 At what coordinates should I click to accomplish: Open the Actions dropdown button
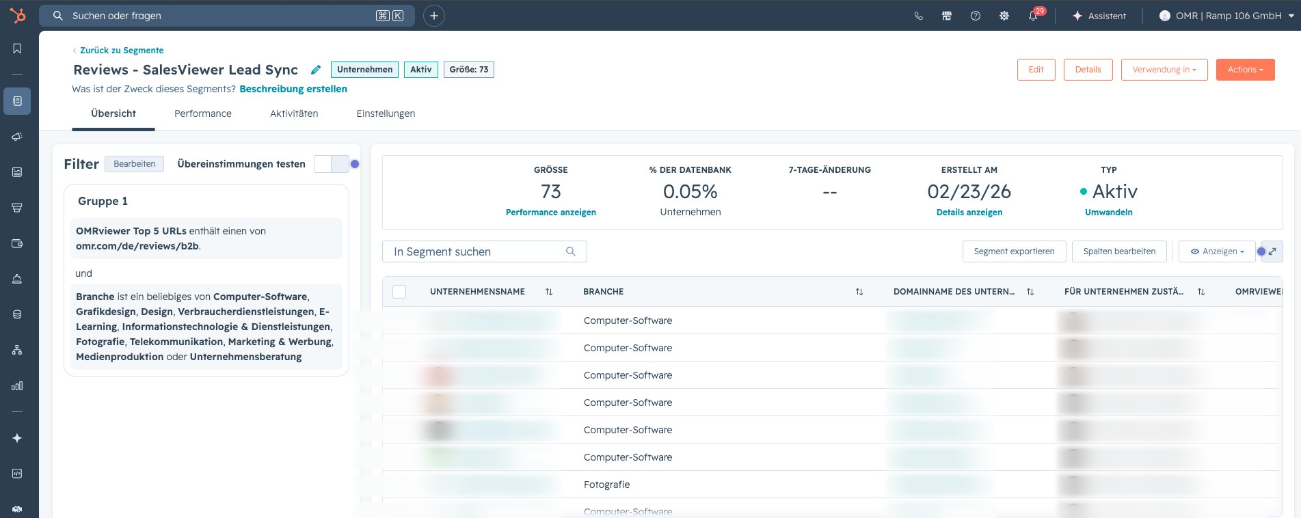tap(1245, 70)
